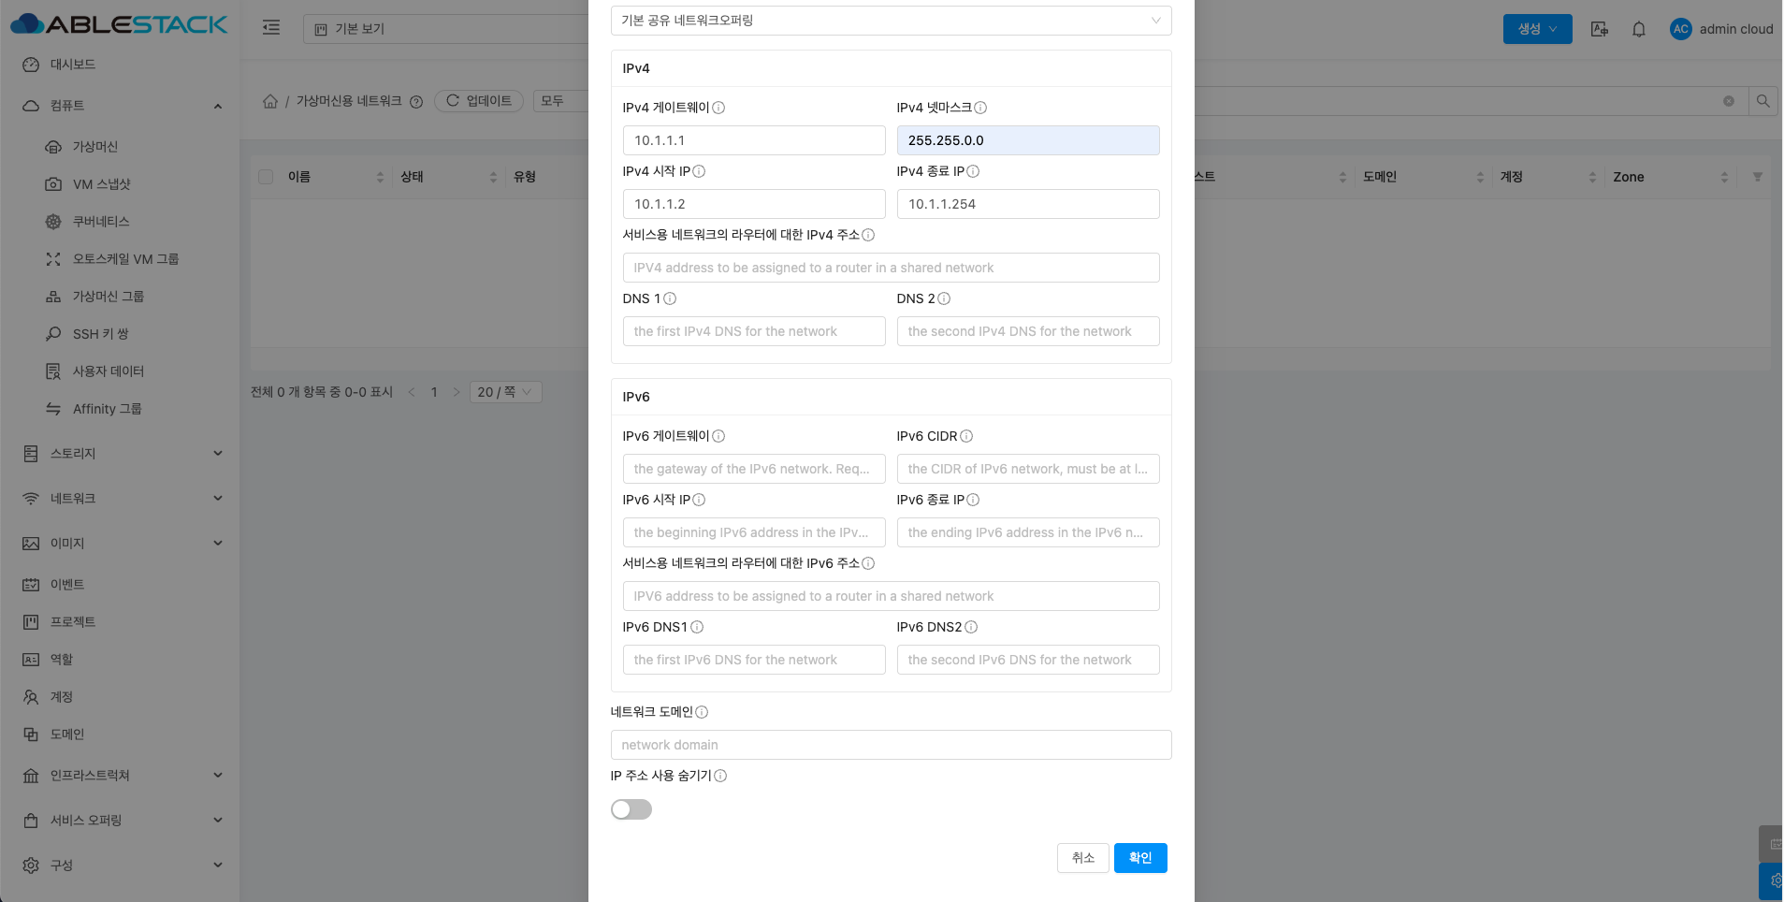Click IPv4 gateway info icon

(718, 108)
